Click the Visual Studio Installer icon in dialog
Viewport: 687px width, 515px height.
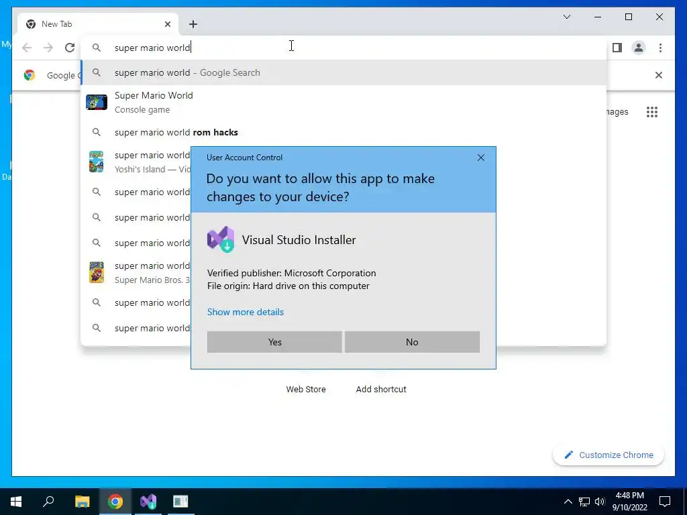pyautogui.click(x=220, y=239)
